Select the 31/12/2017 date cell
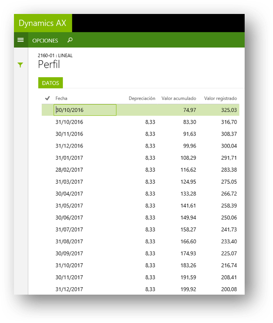 tap(69, 289)
